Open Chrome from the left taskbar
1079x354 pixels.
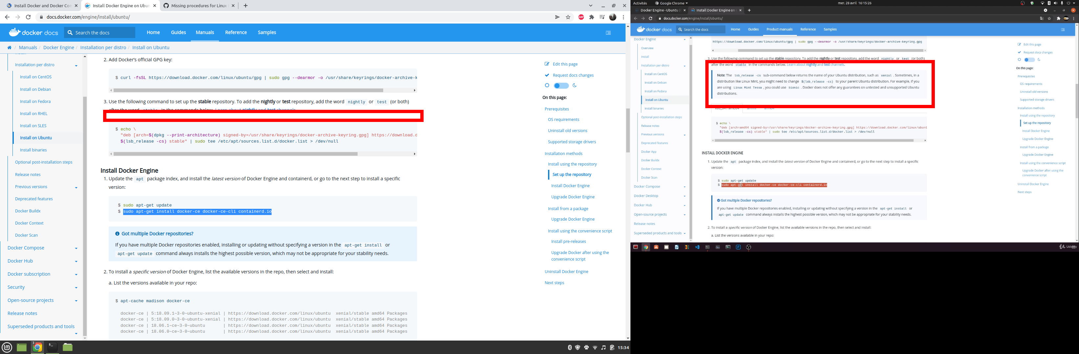(x=37, y=347)
